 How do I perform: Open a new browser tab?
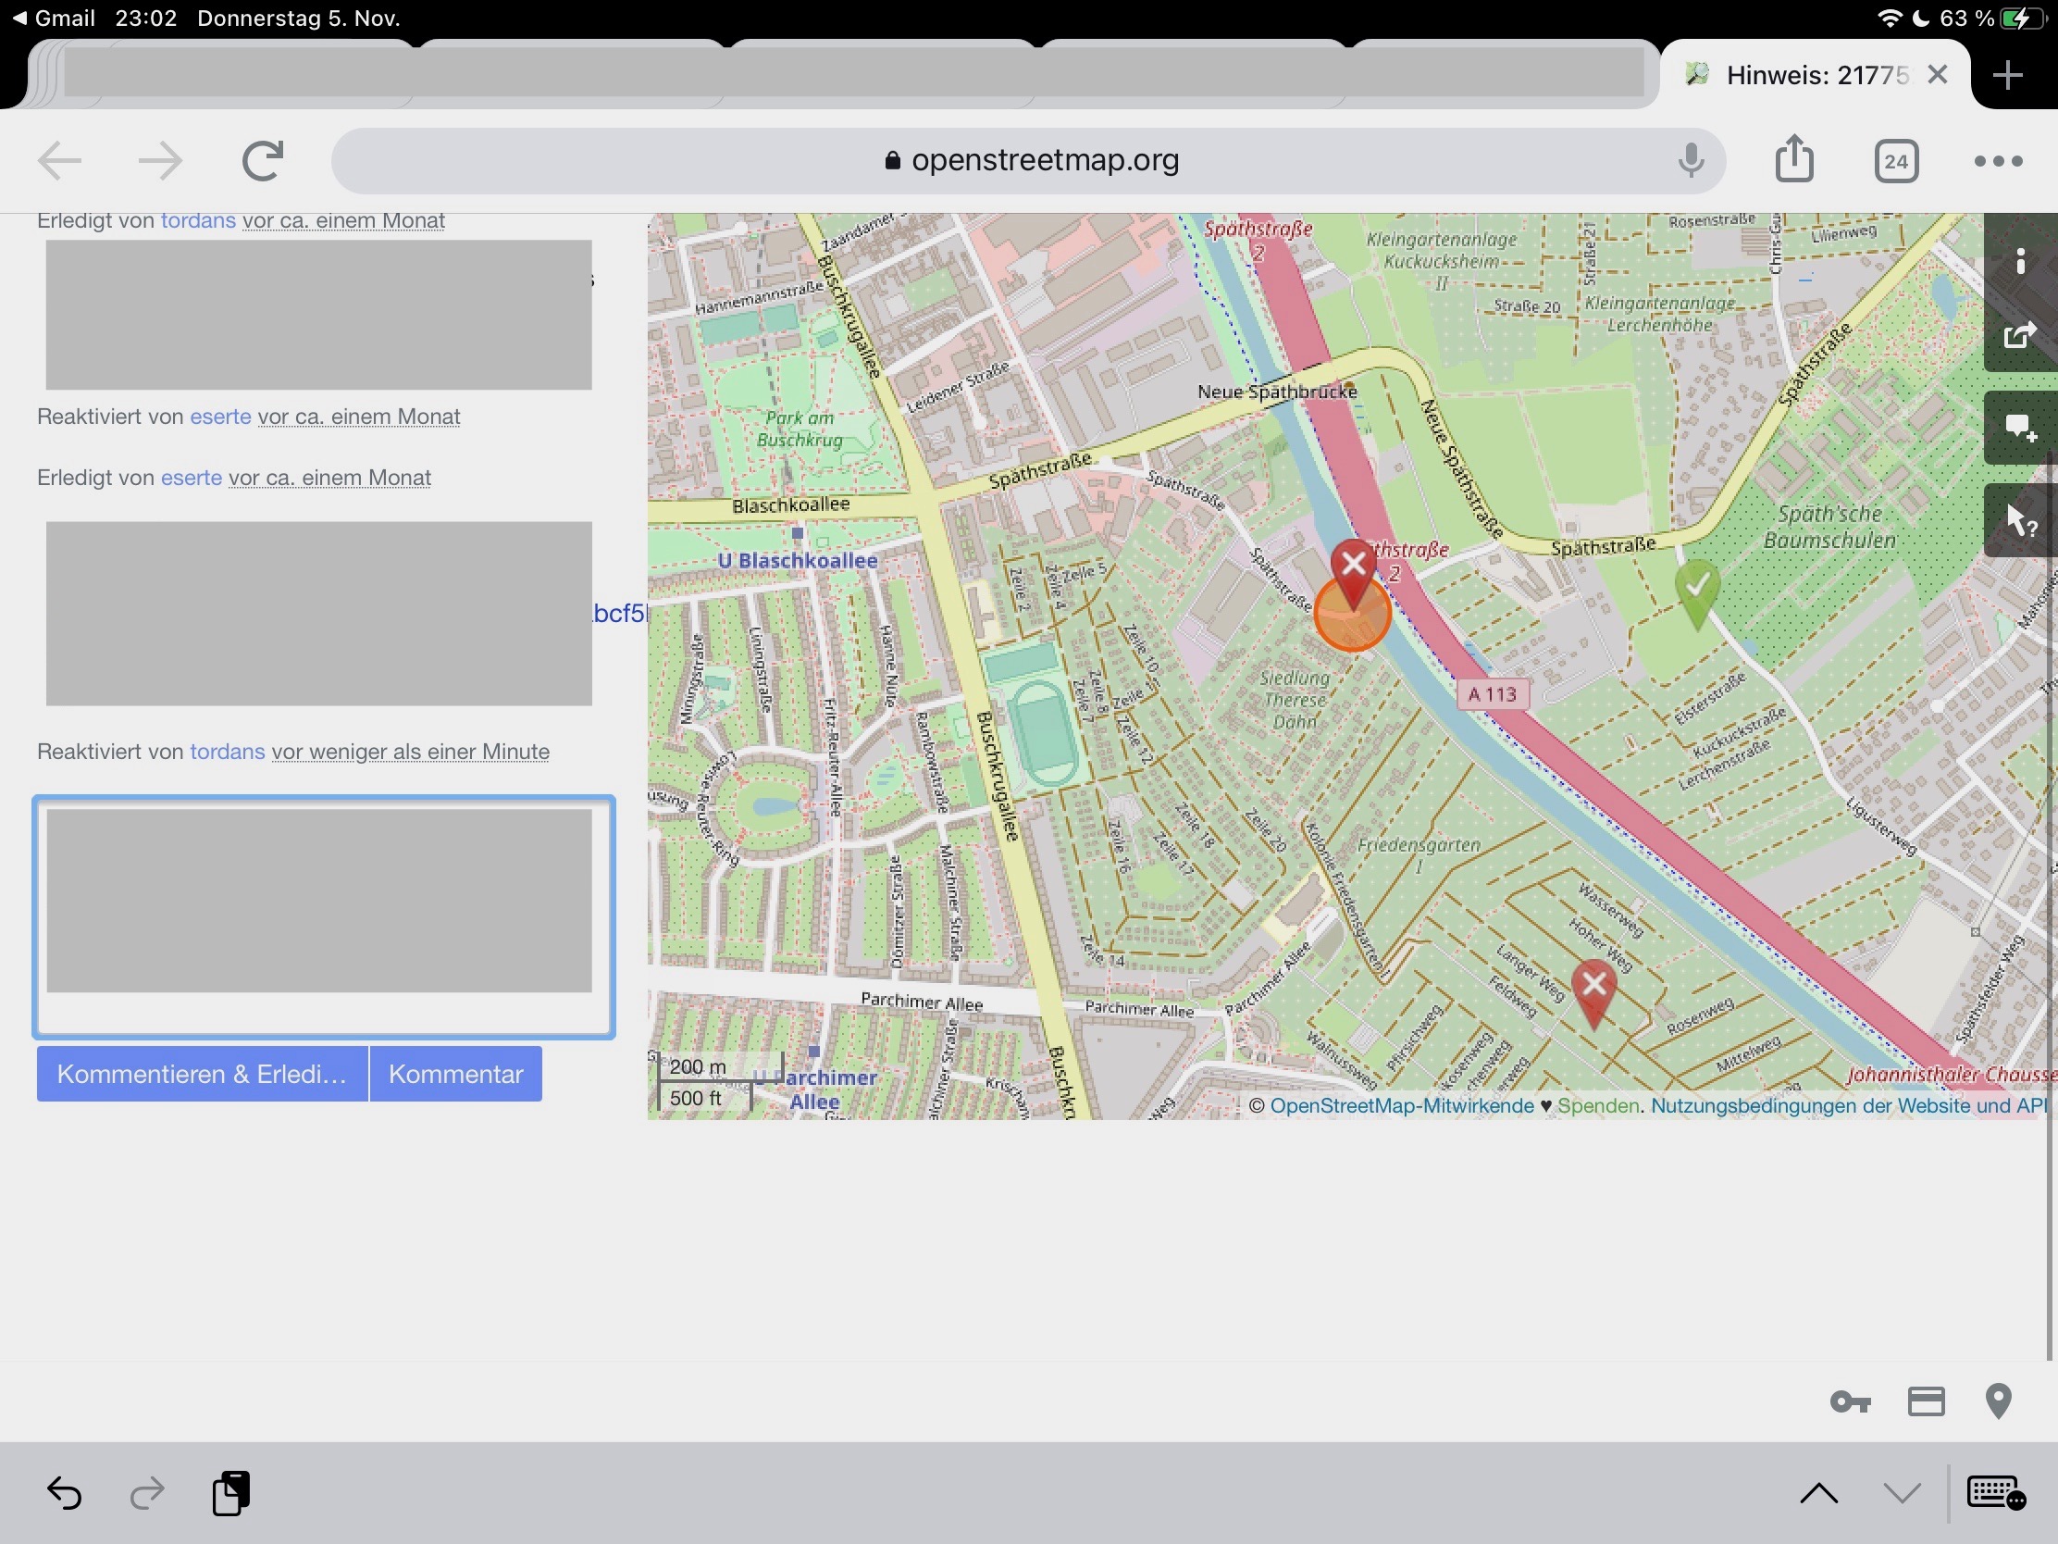click(2007, 74)
